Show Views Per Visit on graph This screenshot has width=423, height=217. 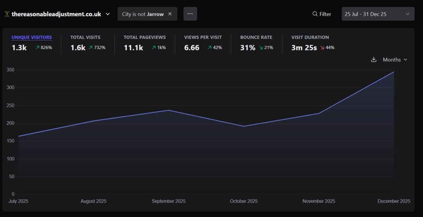tap(203, 38)
